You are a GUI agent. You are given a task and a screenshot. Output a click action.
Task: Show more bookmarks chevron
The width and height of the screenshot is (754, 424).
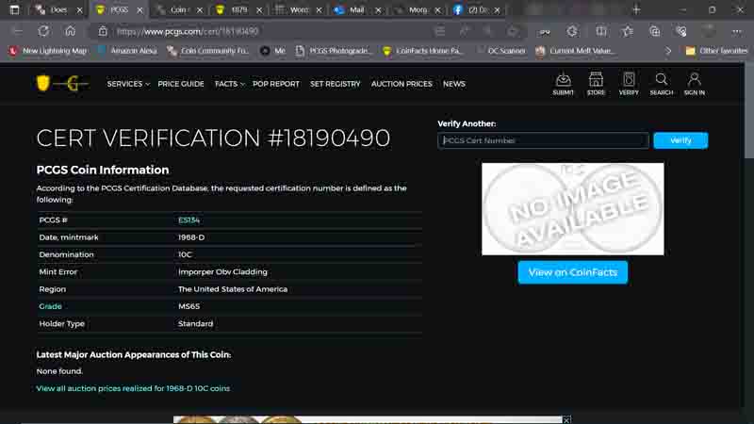point(668,51)
